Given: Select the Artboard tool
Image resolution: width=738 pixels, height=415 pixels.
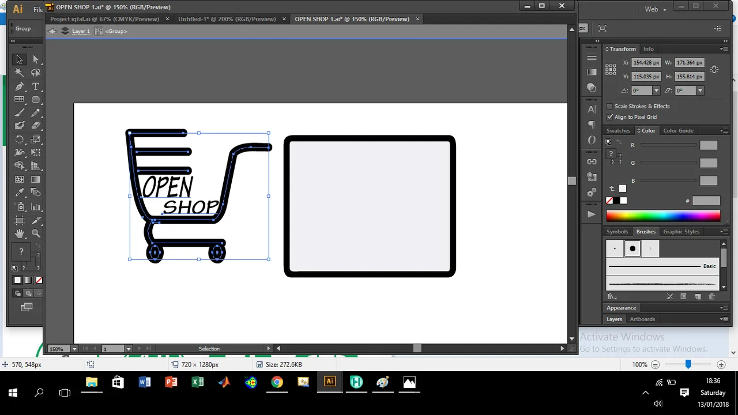Looking at the screenshot, I should point(19,220).
